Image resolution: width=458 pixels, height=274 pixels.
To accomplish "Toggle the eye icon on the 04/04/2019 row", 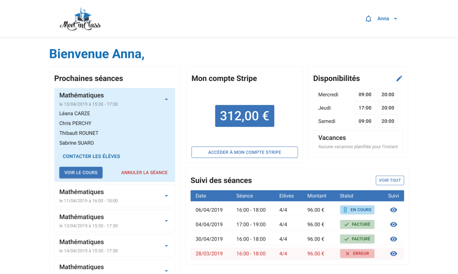I will point(393,224).
